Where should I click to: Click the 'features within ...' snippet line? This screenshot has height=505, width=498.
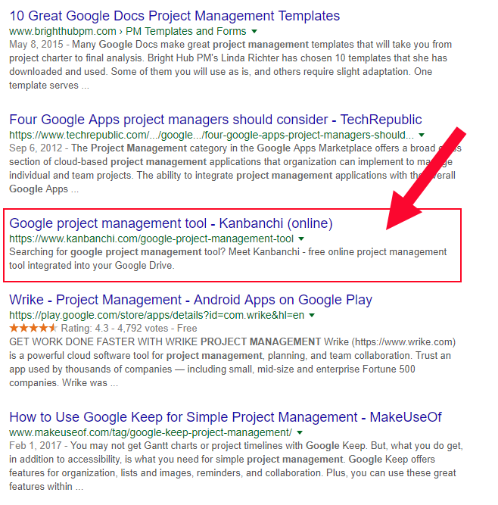(x=46, y=487)
